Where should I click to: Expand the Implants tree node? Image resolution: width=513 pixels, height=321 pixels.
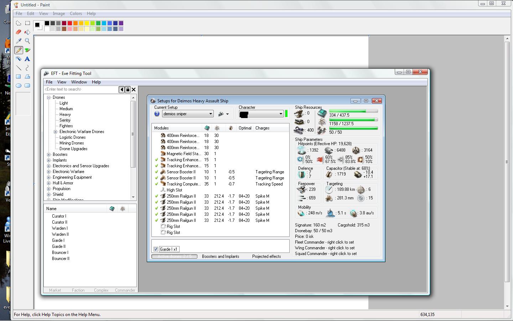point(49,160)
